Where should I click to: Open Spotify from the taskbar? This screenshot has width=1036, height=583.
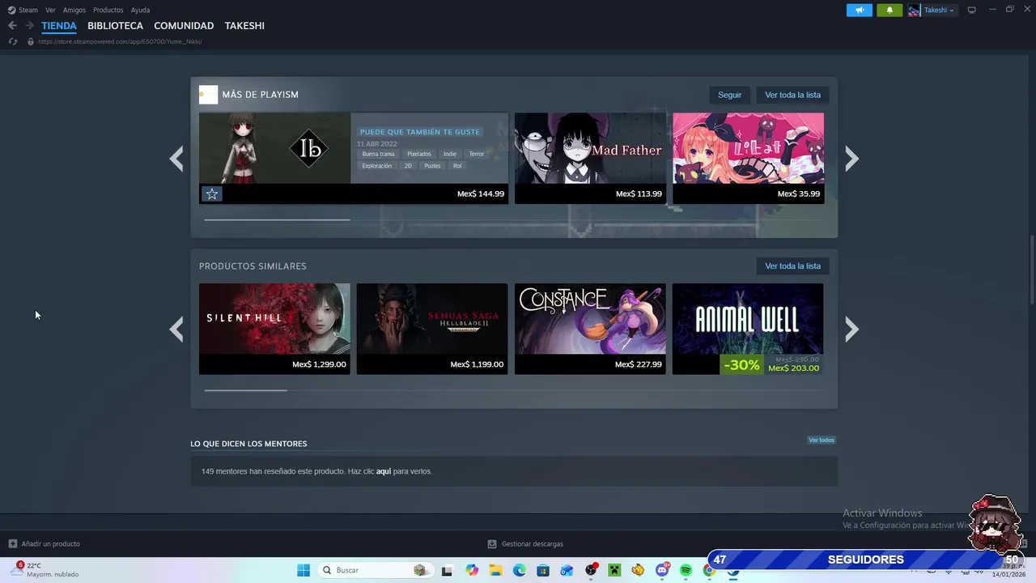[686, 570]
